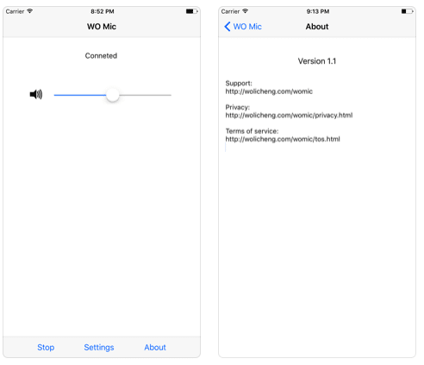The height and width of the screenshot is (365, 424).
Task: Click the volume slider knob
Action: point(113,95)
